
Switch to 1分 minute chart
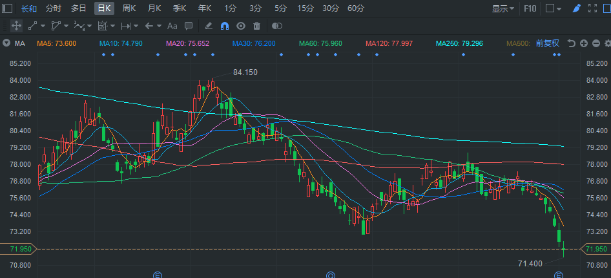tap(231, 8)
